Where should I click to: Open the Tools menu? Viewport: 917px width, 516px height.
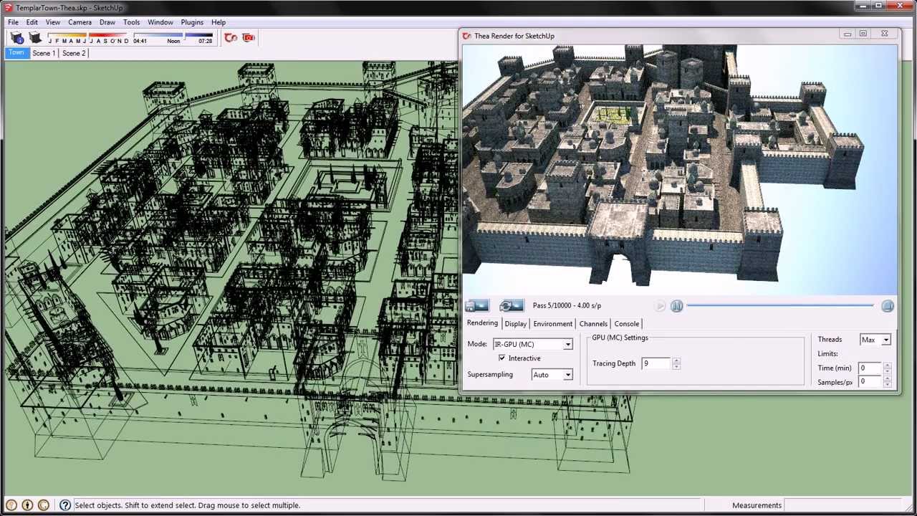pyautogui.click(x=131, y=22)
